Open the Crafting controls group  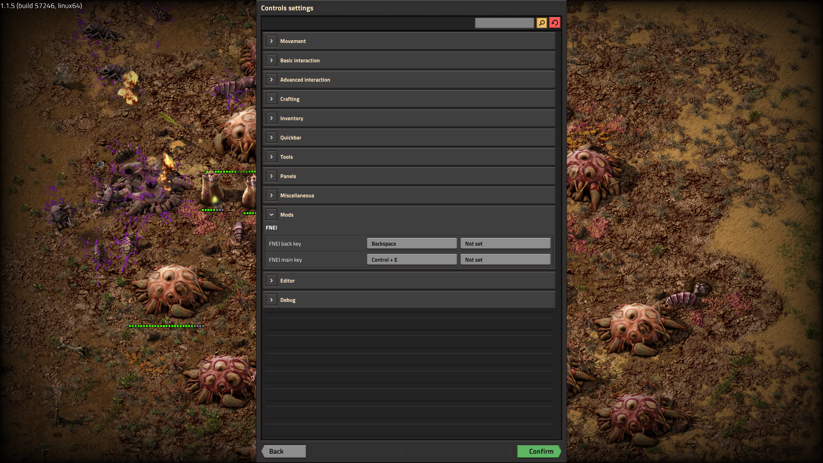(271, 99)
